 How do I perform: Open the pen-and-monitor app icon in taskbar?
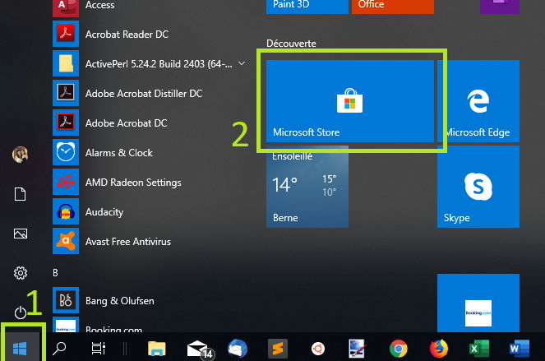pyautogui.click(x=357, y=349)
